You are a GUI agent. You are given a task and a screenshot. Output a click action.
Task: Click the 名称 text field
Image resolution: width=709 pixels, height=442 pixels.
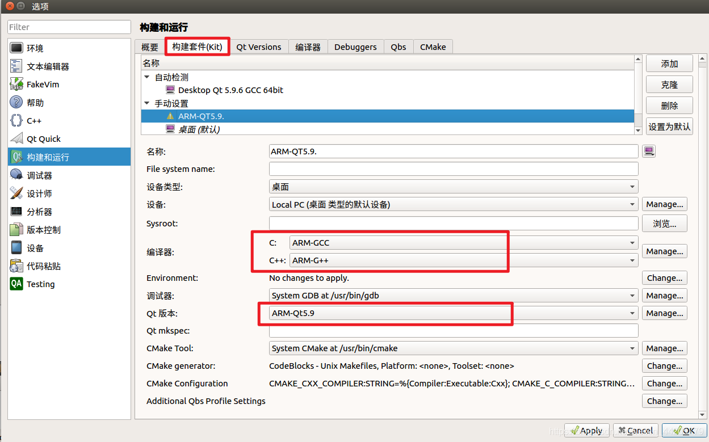tap(454, 151)
